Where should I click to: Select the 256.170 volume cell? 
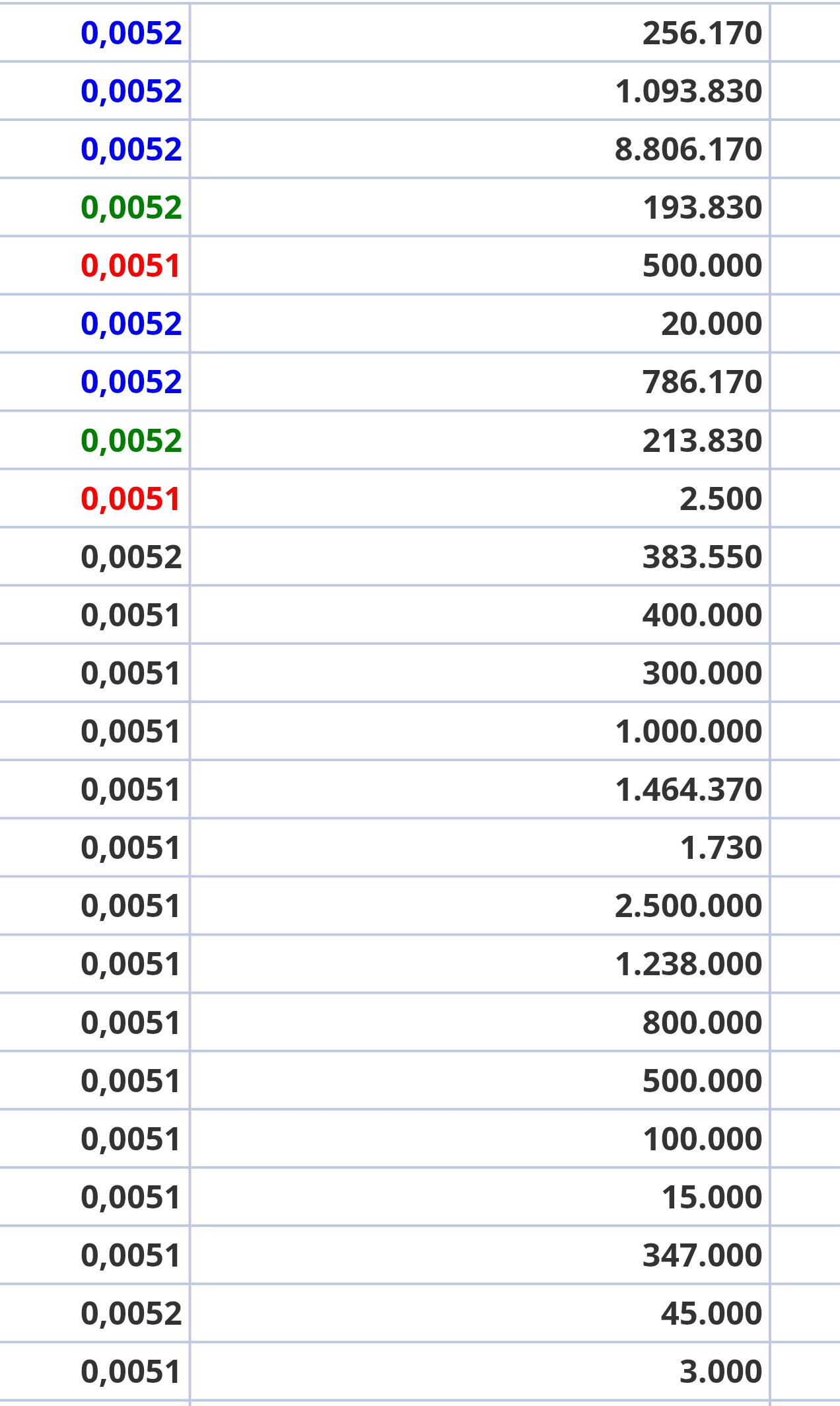click(702, 33)
